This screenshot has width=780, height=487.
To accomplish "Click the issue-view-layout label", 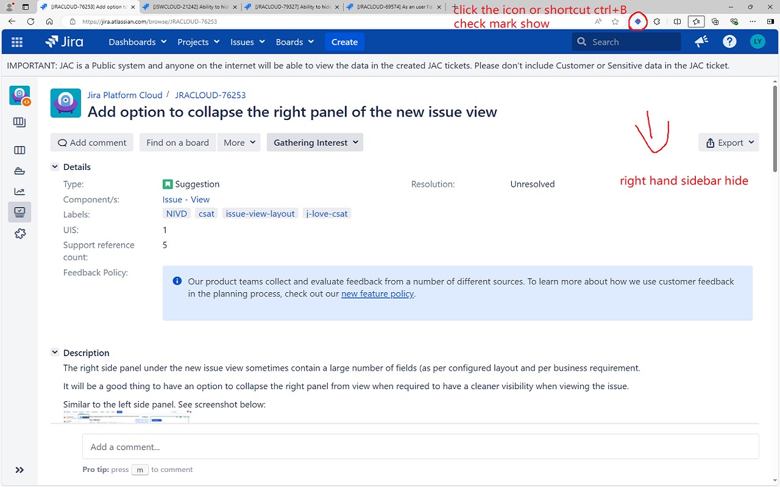I will (x=260, y=214).
